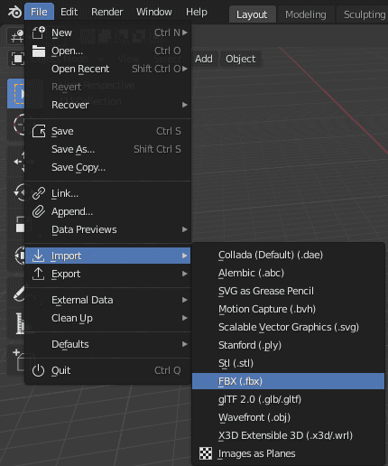388x466 pixels.
Task: Import X3D Extensible 3D (.x3d/.wrl)
Action: tap(288, 435)
